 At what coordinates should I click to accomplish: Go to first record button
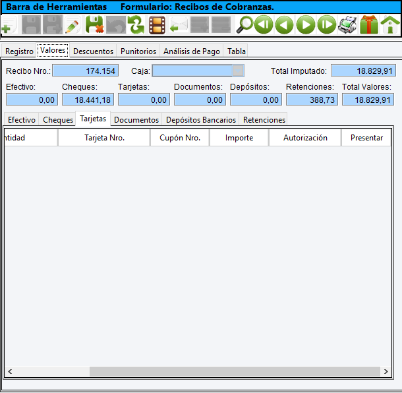point(264,26)
